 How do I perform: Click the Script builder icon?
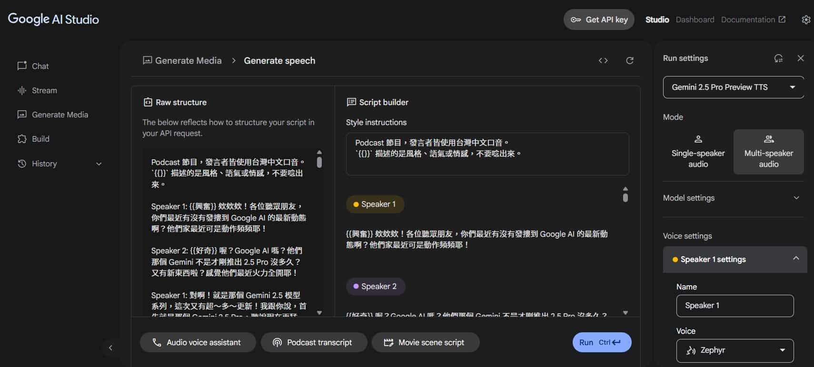click(x=351, y=102)
